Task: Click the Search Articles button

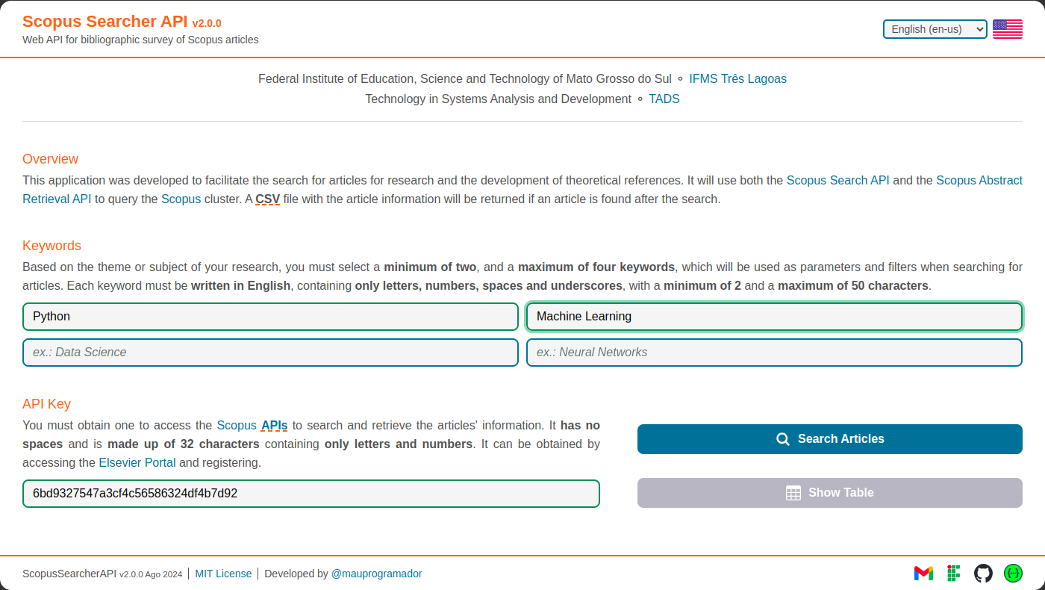Action: 829,439
